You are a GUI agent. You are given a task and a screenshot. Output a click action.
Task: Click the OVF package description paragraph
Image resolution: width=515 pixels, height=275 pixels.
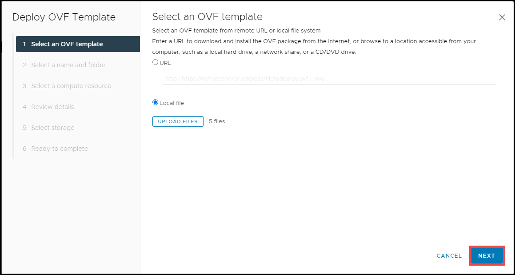[x=314, y=47]
